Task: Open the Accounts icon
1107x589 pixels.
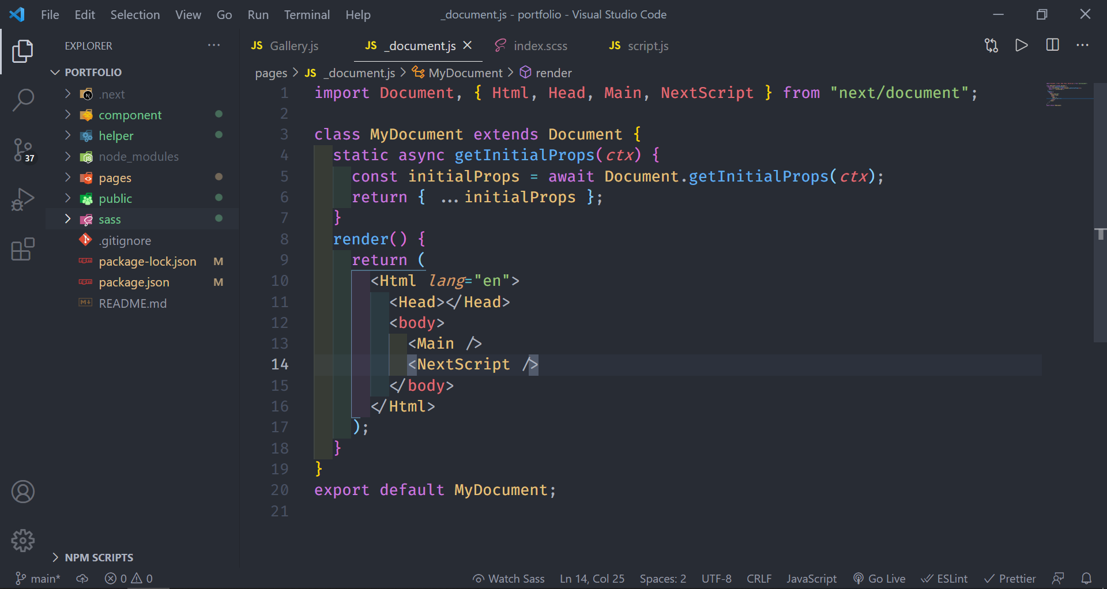Action: click(x=22, y=492)
